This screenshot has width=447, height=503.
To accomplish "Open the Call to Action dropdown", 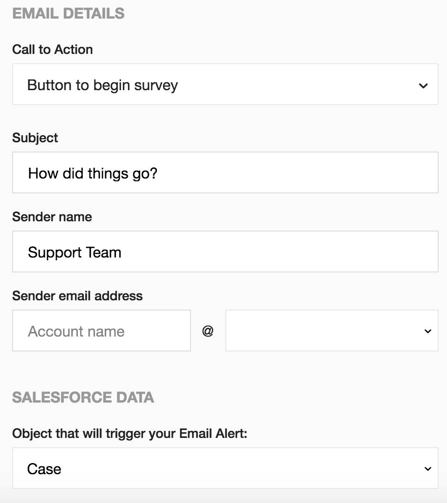I will (225, 85).
